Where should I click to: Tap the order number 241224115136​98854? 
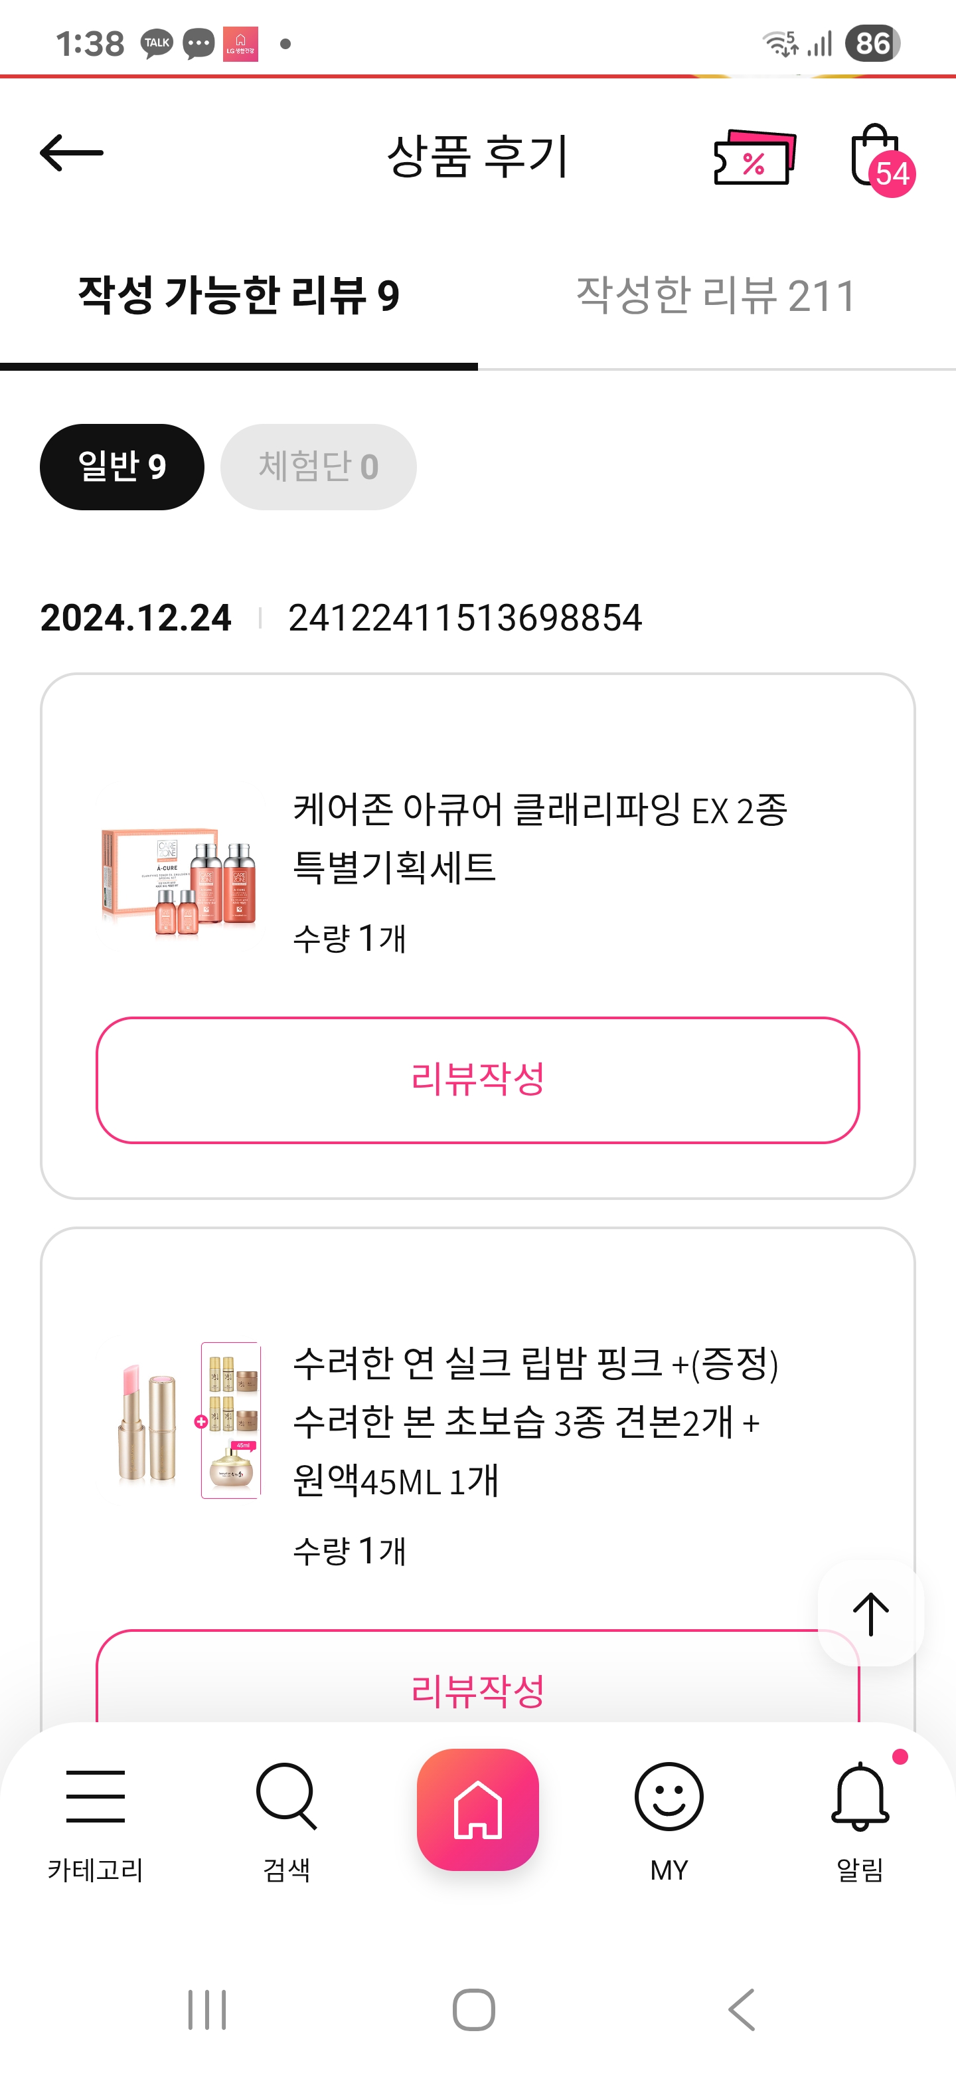pyautogui.click(x=465, y=618)
